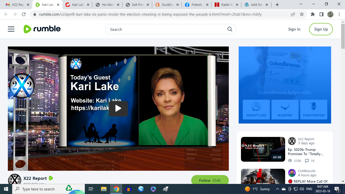The image size is (345, 194).
Task: Open the Rumble hamburger menu
Action: point(11,29)
